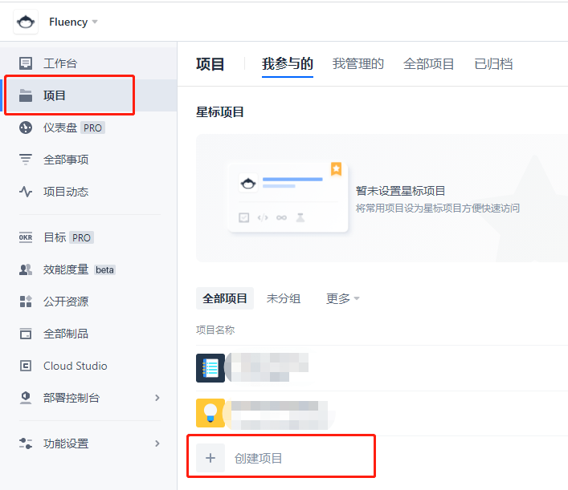Open the 工作台 workbench icon
Screen dimensions: 568x490
(26, 63)
